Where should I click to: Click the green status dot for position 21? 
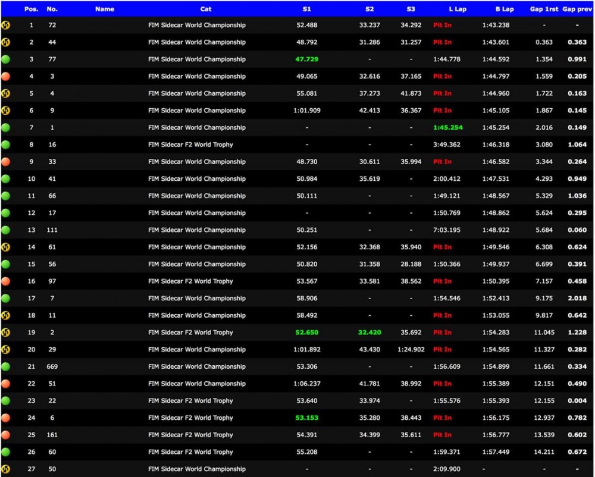pyautogui.click(x=6, y=366)
